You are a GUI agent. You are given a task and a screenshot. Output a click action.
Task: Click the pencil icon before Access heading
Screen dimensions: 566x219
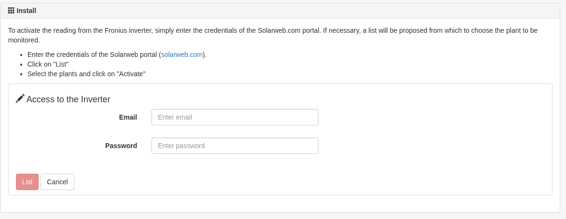(x=20, y=98)
